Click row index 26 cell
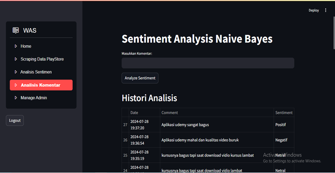 coord(125,140)
